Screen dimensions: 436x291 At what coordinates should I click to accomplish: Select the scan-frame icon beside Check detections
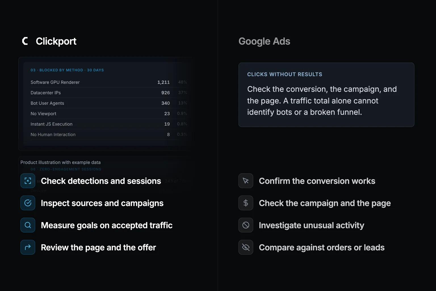28,181
